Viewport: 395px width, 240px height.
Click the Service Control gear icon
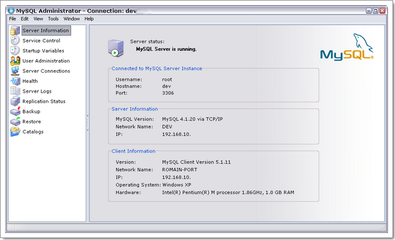tap(15, 41)
